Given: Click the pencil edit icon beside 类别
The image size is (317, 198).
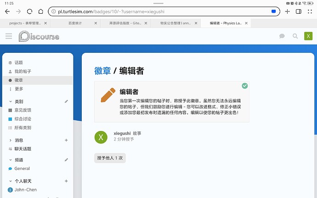Looking at the screenshot, I should click(x=66, y=101).
